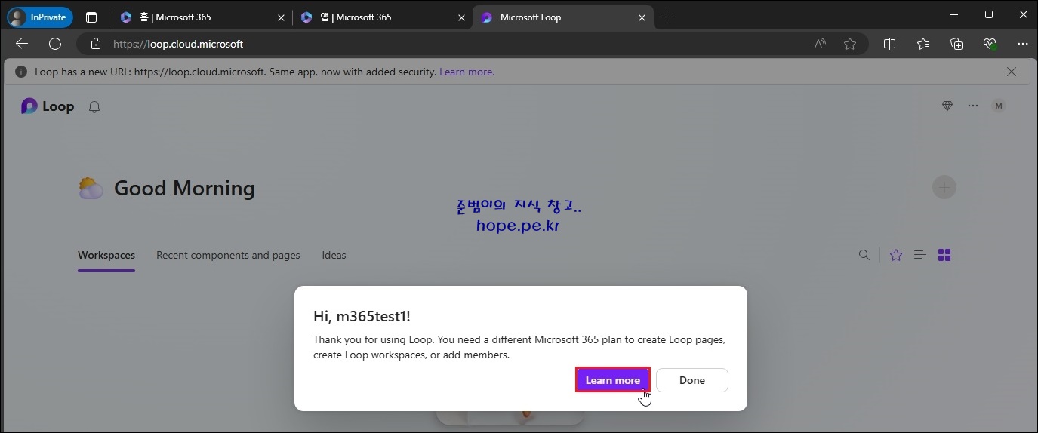Viewport: 1038px width, 433px height.
Task: Click the round plus create button
Action: 944,187
